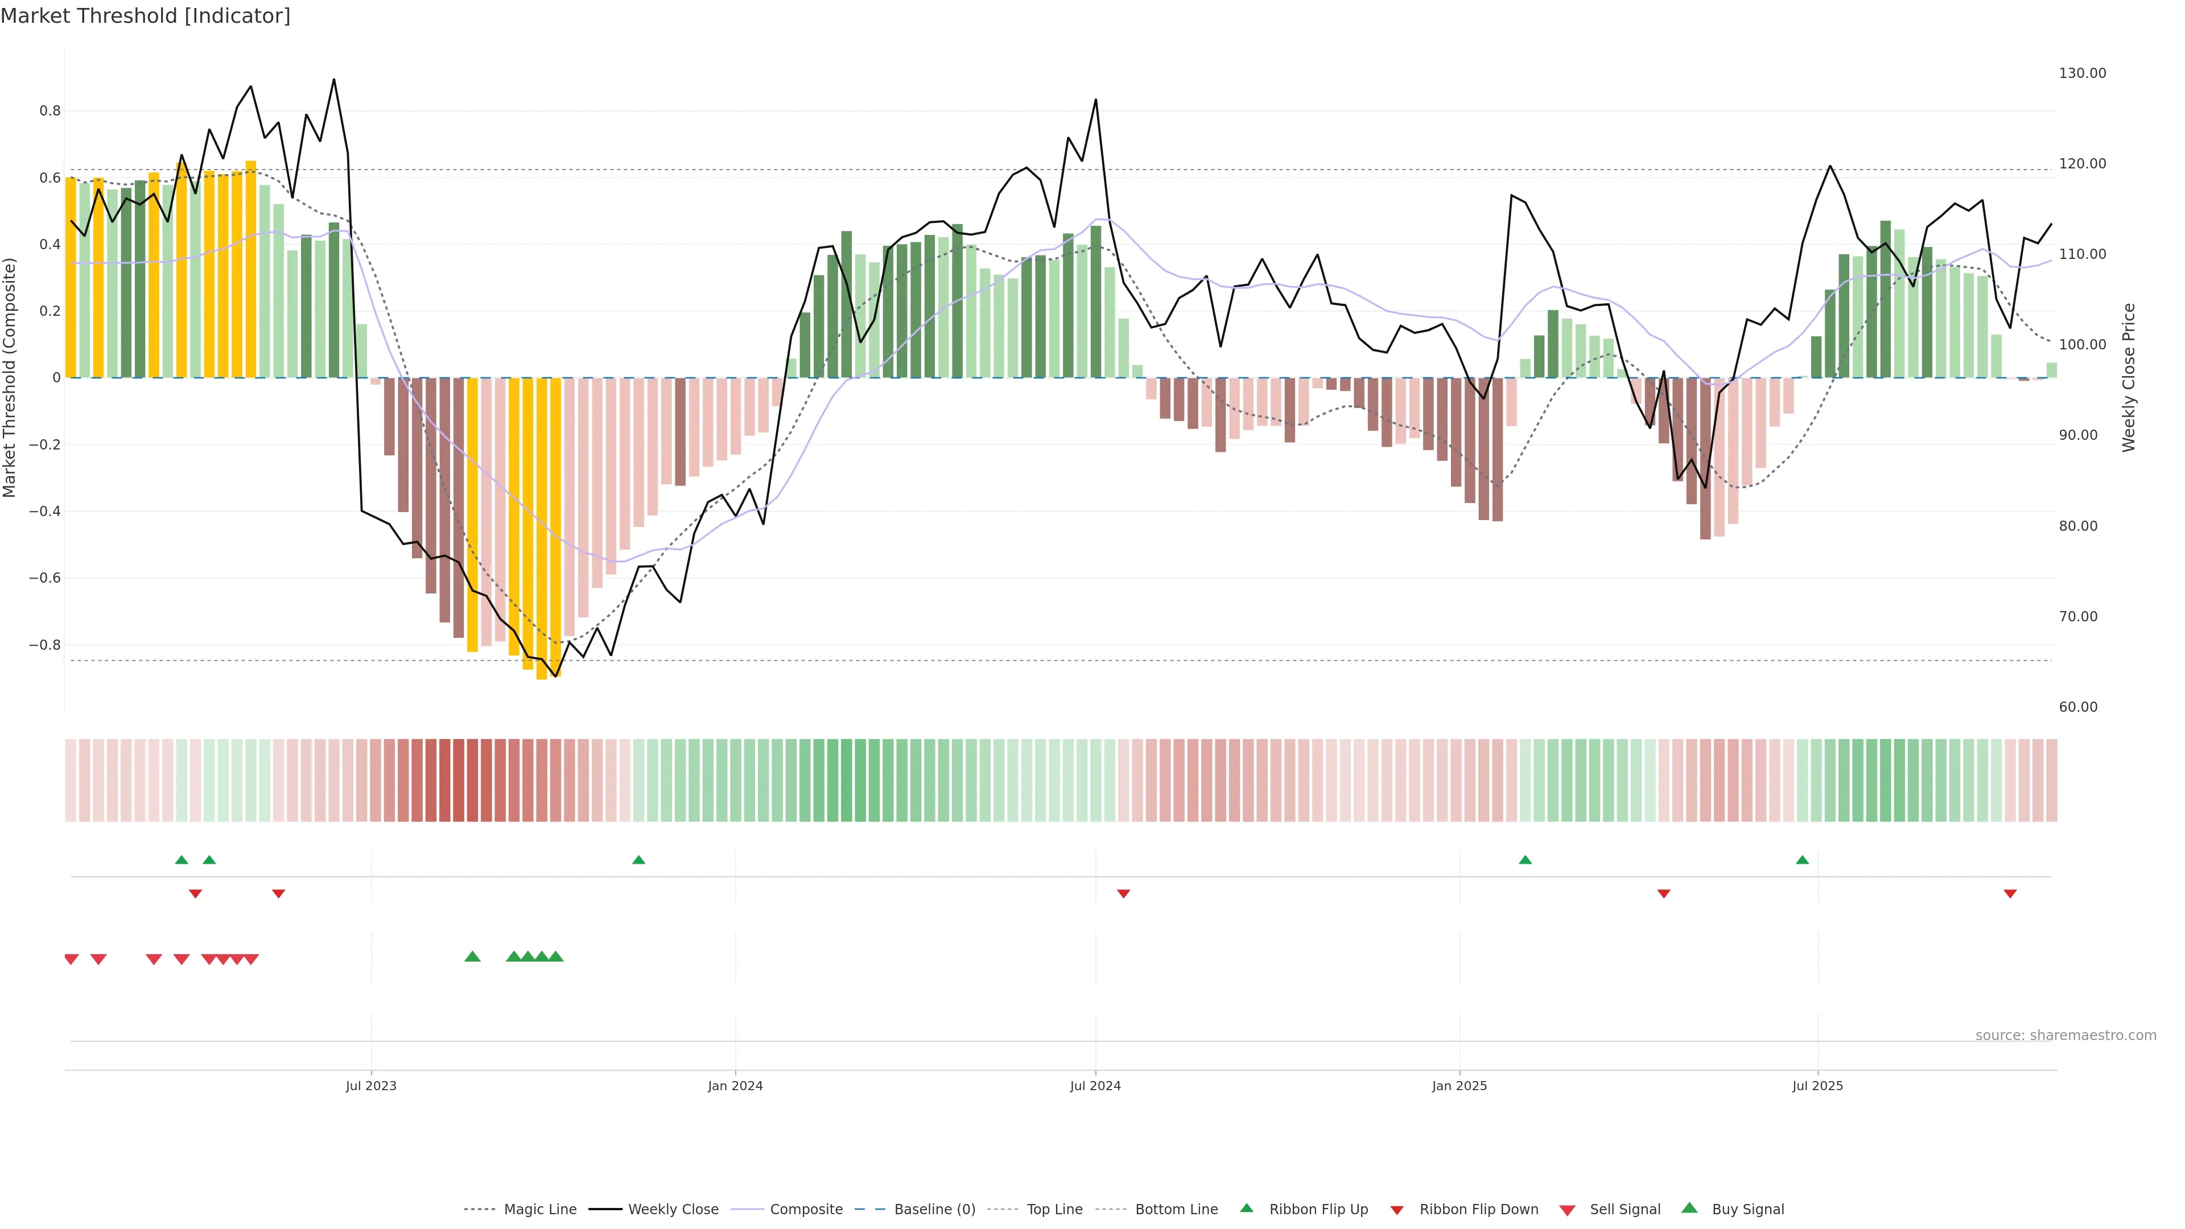2185x1229 pixels.
Task: Click the source: sharemaestro.com text
Action: 2066,1035
